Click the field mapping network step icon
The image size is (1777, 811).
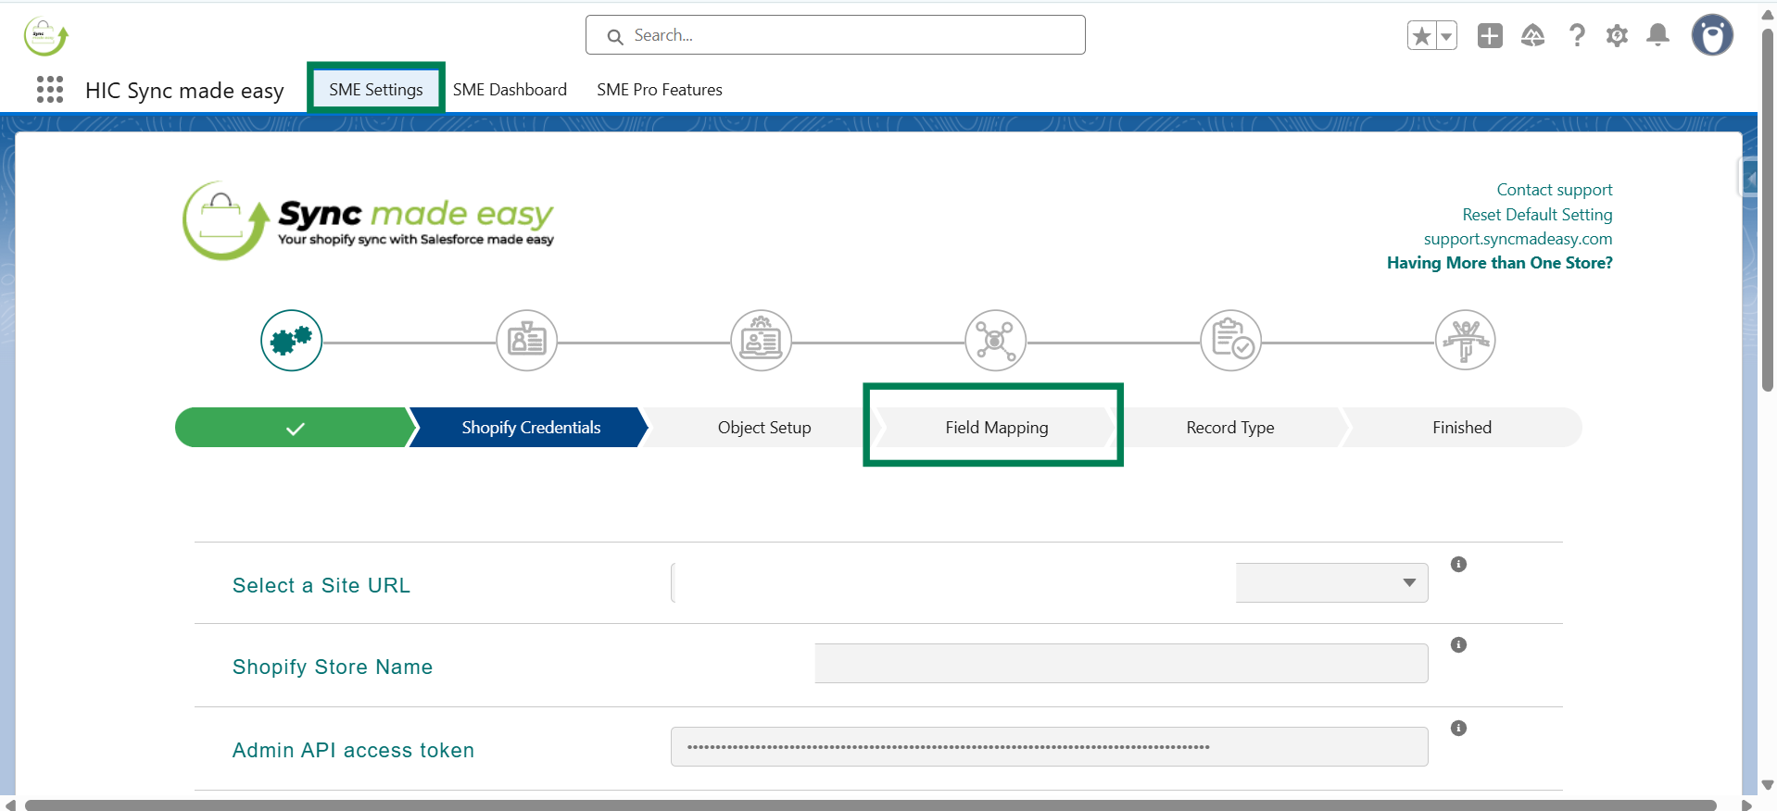pos(996,341)
